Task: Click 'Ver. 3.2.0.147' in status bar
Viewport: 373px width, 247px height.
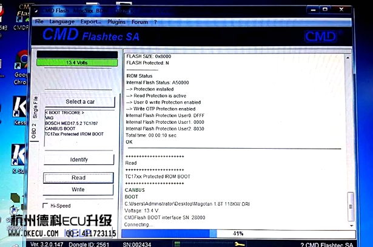Action: point(47,244)
